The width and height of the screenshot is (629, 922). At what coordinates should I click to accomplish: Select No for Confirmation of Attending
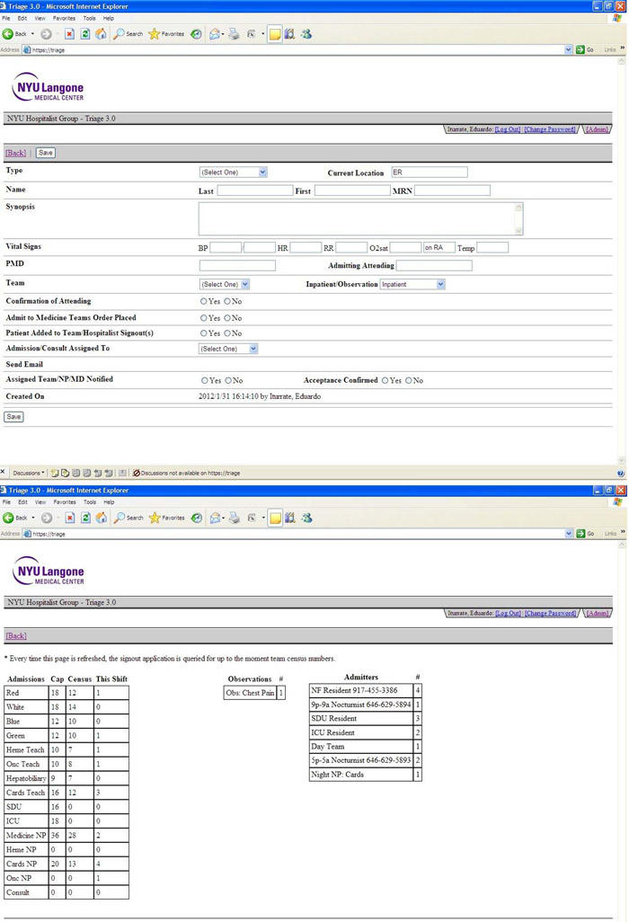227,301
